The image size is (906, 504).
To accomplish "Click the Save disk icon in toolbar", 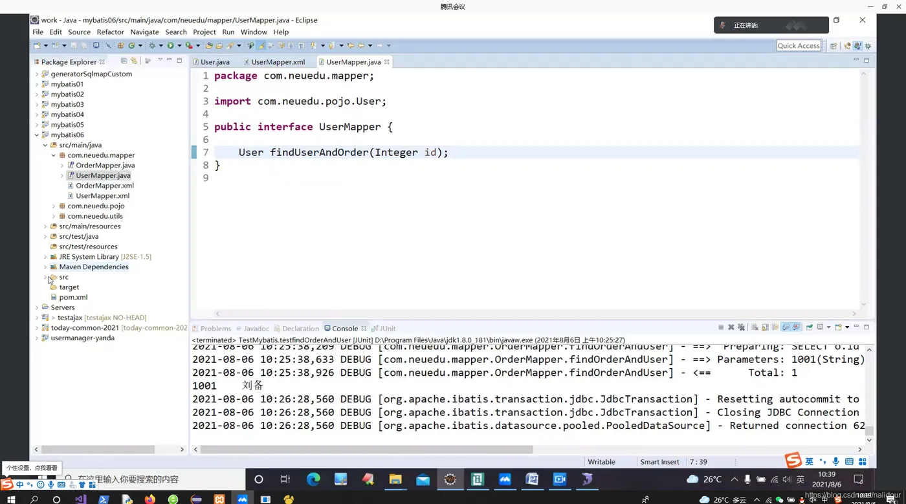I will (74, 46).
